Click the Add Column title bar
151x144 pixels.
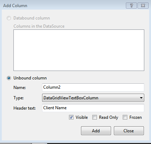(x=64, y=6)
